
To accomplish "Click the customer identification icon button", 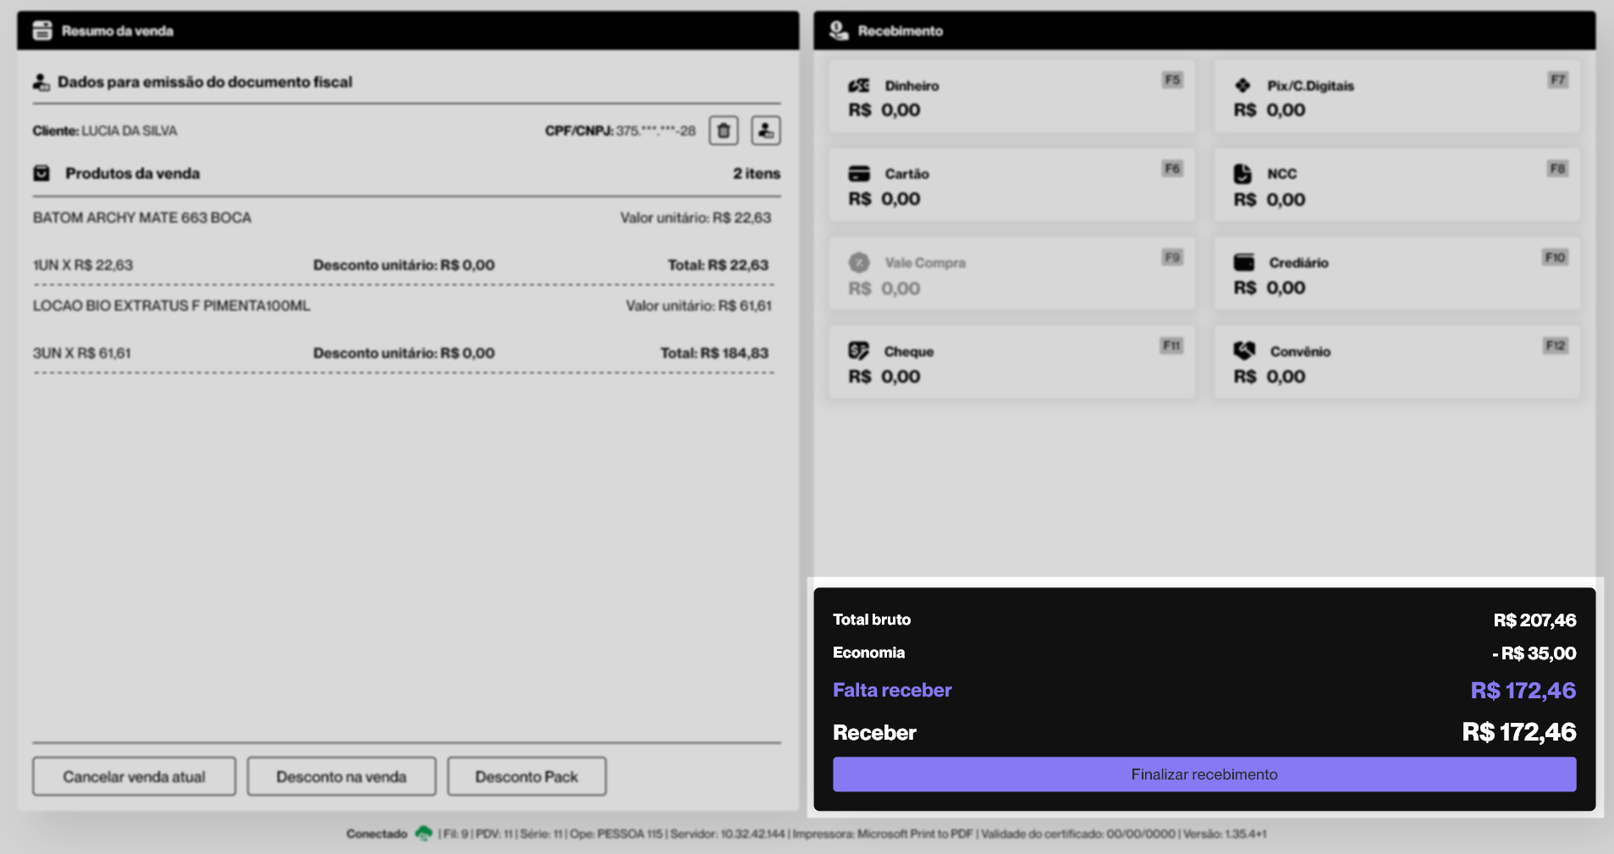I will click(x=765, y=130).
